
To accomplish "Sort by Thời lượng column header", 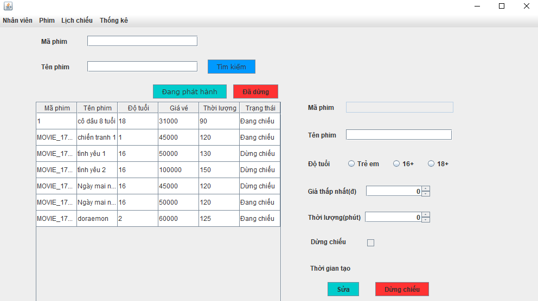I will click(219, 108).
